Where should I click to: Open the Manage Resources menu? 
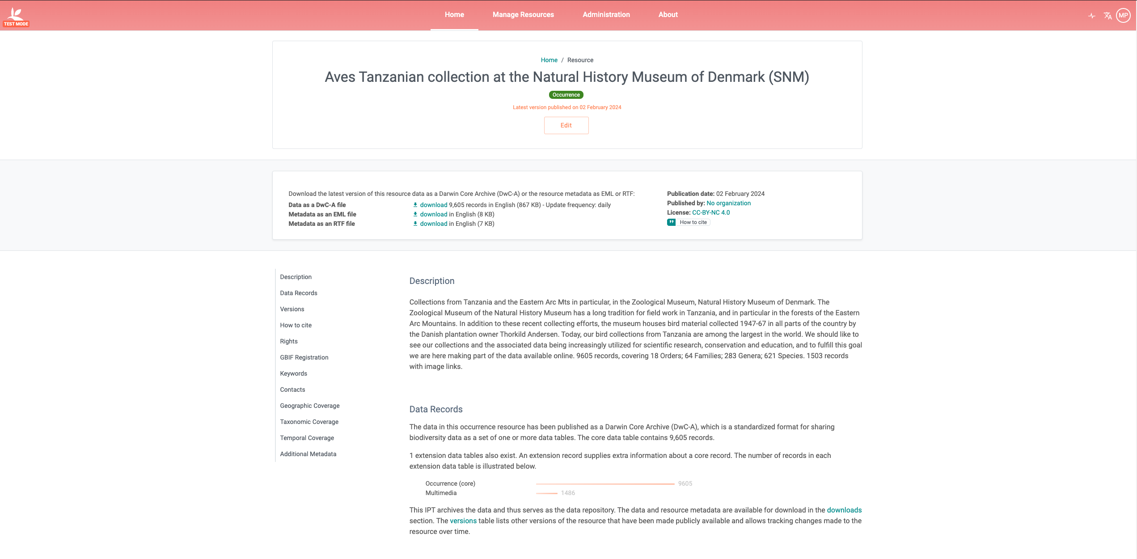523,14
